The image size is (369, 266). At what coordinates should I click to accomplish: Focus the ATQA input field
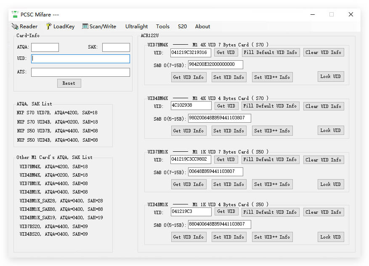pos(45,47)
